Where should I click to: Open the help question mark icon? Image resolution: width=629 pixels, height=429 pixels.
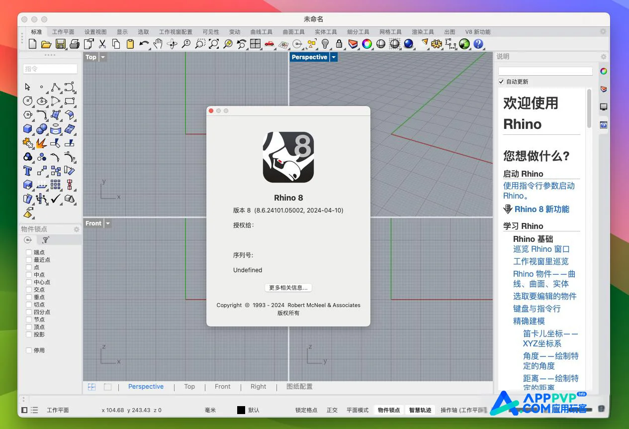478,44
